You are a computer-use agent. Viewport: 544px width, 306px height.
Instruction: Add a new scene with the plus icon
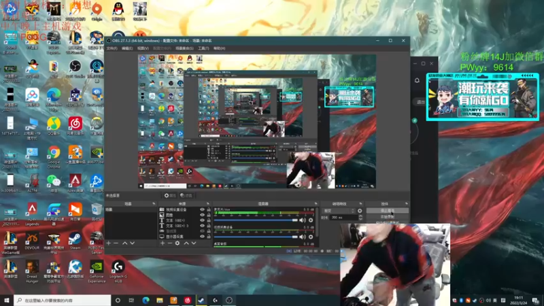(108, 243)
